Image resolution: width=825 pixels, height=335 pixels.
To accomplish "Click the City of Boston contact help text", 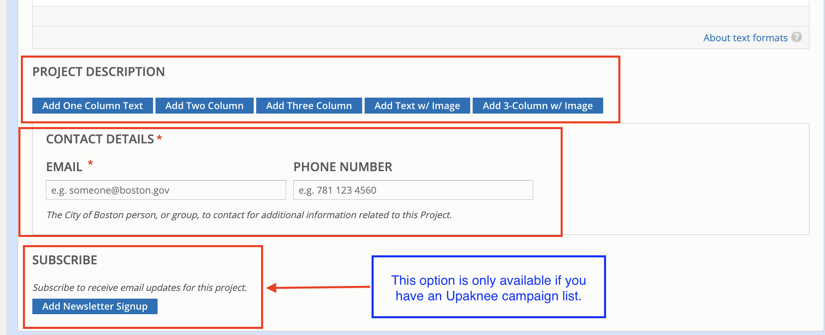I will click(249, 215).
